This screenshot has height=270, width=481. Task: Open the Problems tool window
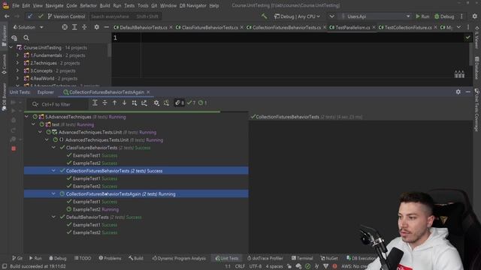110,258
